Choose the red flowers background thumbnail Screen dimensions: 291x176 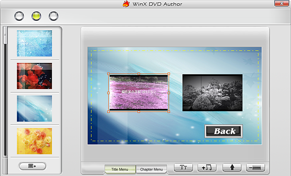[35, 76]
